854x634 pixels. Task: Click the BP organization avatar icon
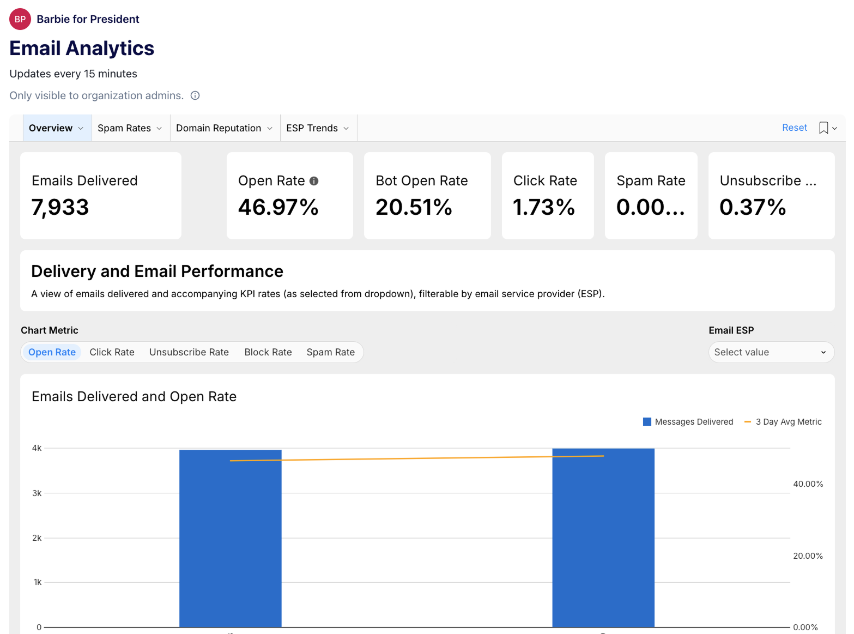tap(20, 19)
